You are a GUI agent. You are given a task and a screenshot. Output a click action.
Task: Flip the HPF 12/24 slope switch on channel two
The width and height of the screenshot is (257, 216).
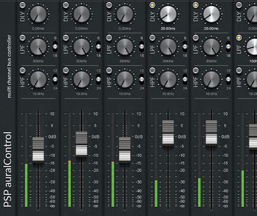click(98, 79)
